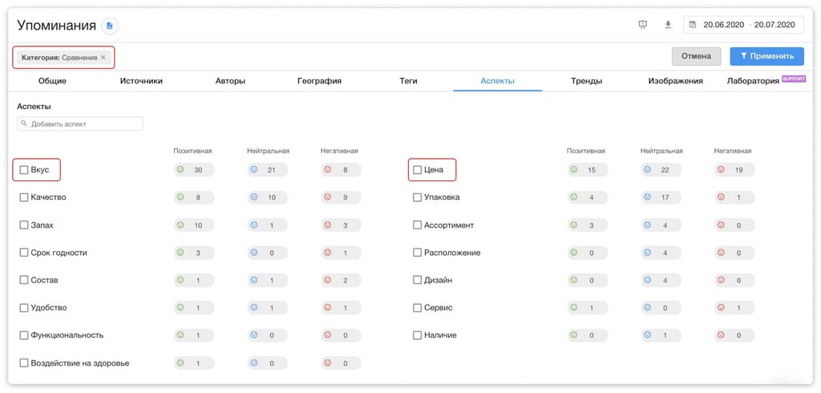The image size is (821, 393).
Task: Select Упаковка positive badge with 4
Action: tap(588, 197)
